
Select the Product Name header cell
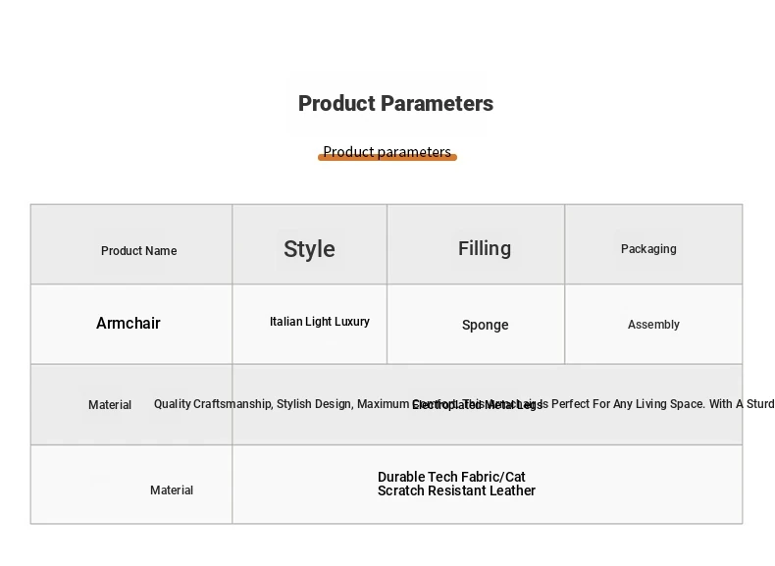tap(131, 244)
